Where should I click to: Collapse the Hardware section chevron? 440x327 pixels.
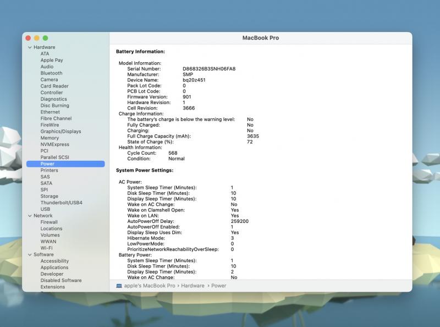30,47
